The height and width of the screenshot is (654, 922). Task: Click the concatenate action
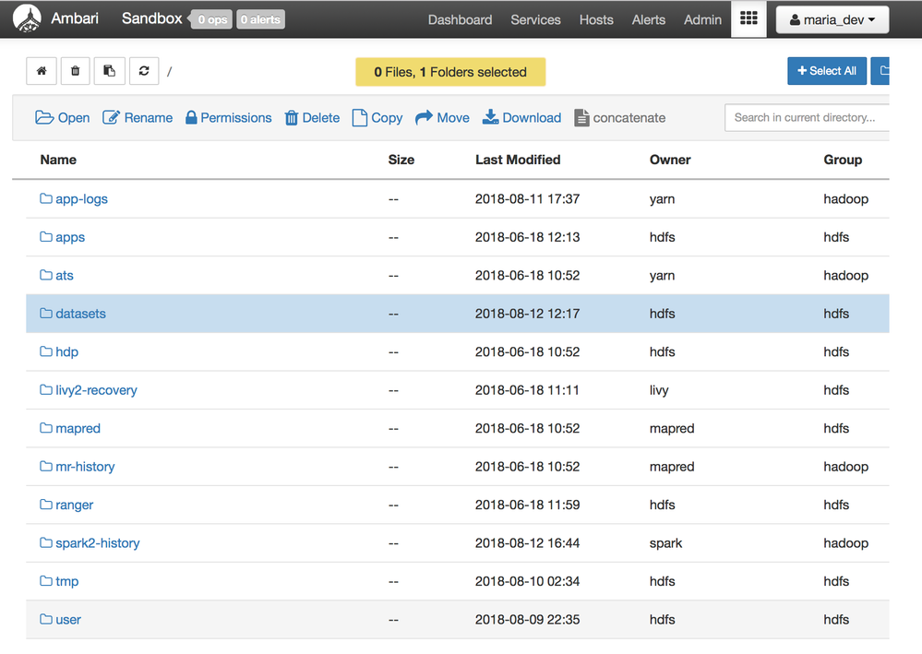[620, 118]
